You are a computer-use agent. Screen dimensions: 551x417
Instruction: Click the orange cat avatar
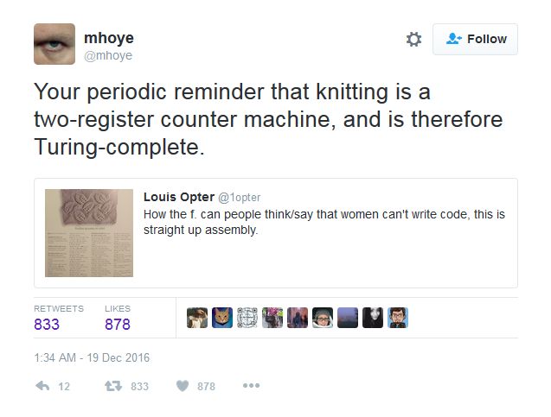pos(223,318)
